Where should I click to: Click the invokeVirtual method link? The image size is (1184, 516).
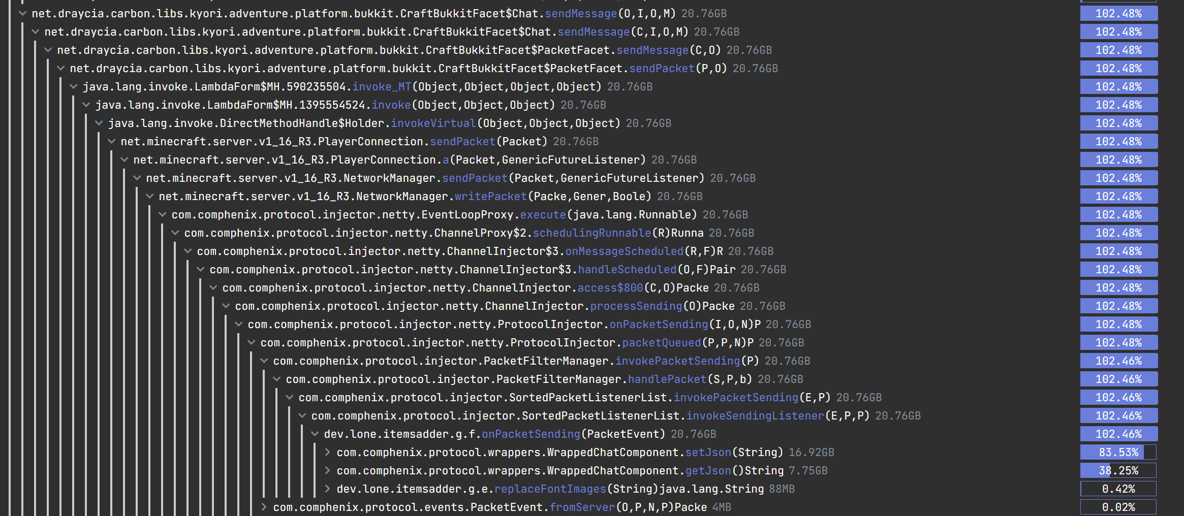click(433, 123)
